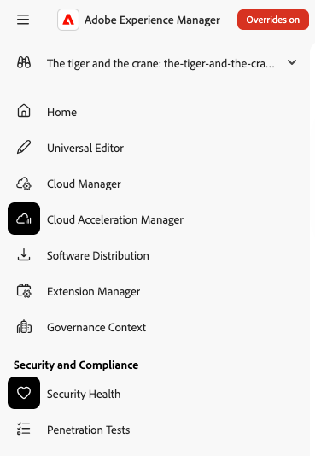The image size is (315, 456).
Task: Open The tiger and the crane program selector
Action: click(157, 63)
